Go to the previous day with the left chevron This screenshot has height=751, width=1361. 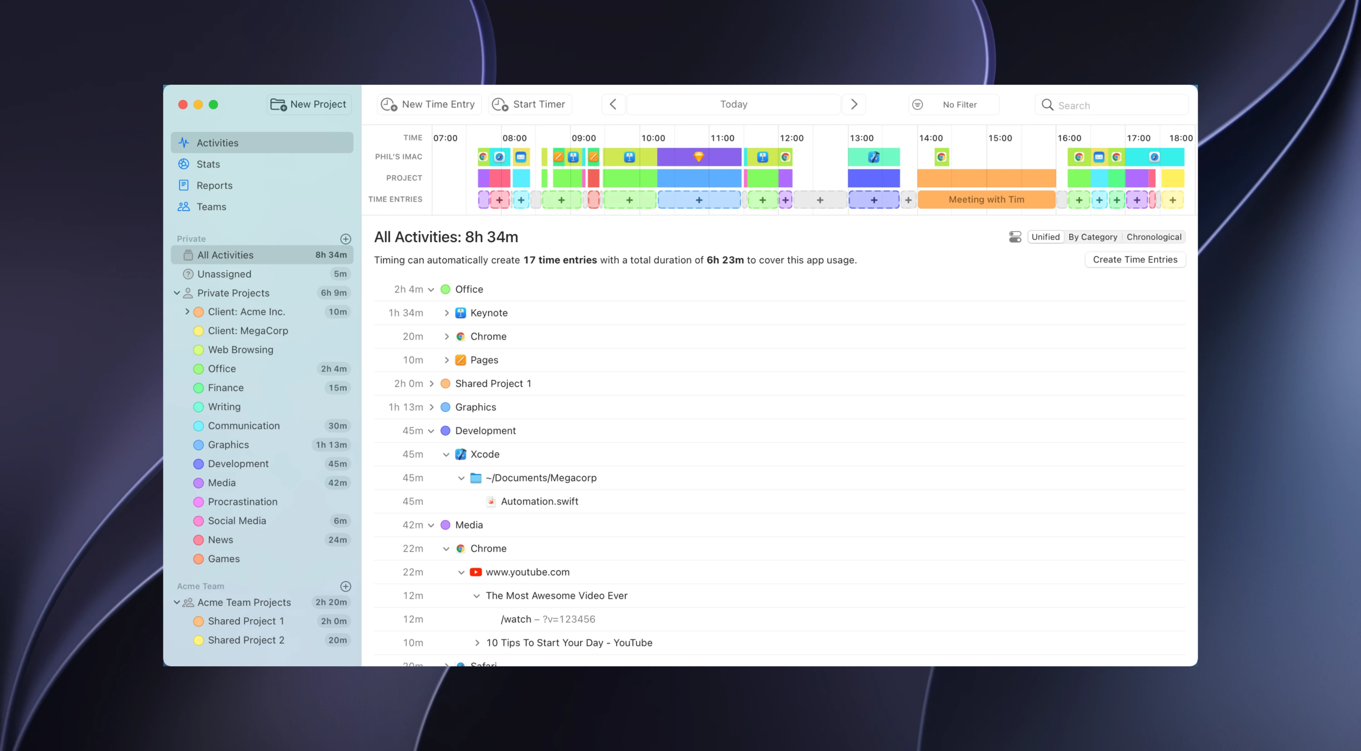tap(613, 105)
